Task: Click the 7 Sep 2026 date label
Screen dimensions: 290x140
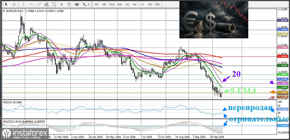Action: coord(199,137)
